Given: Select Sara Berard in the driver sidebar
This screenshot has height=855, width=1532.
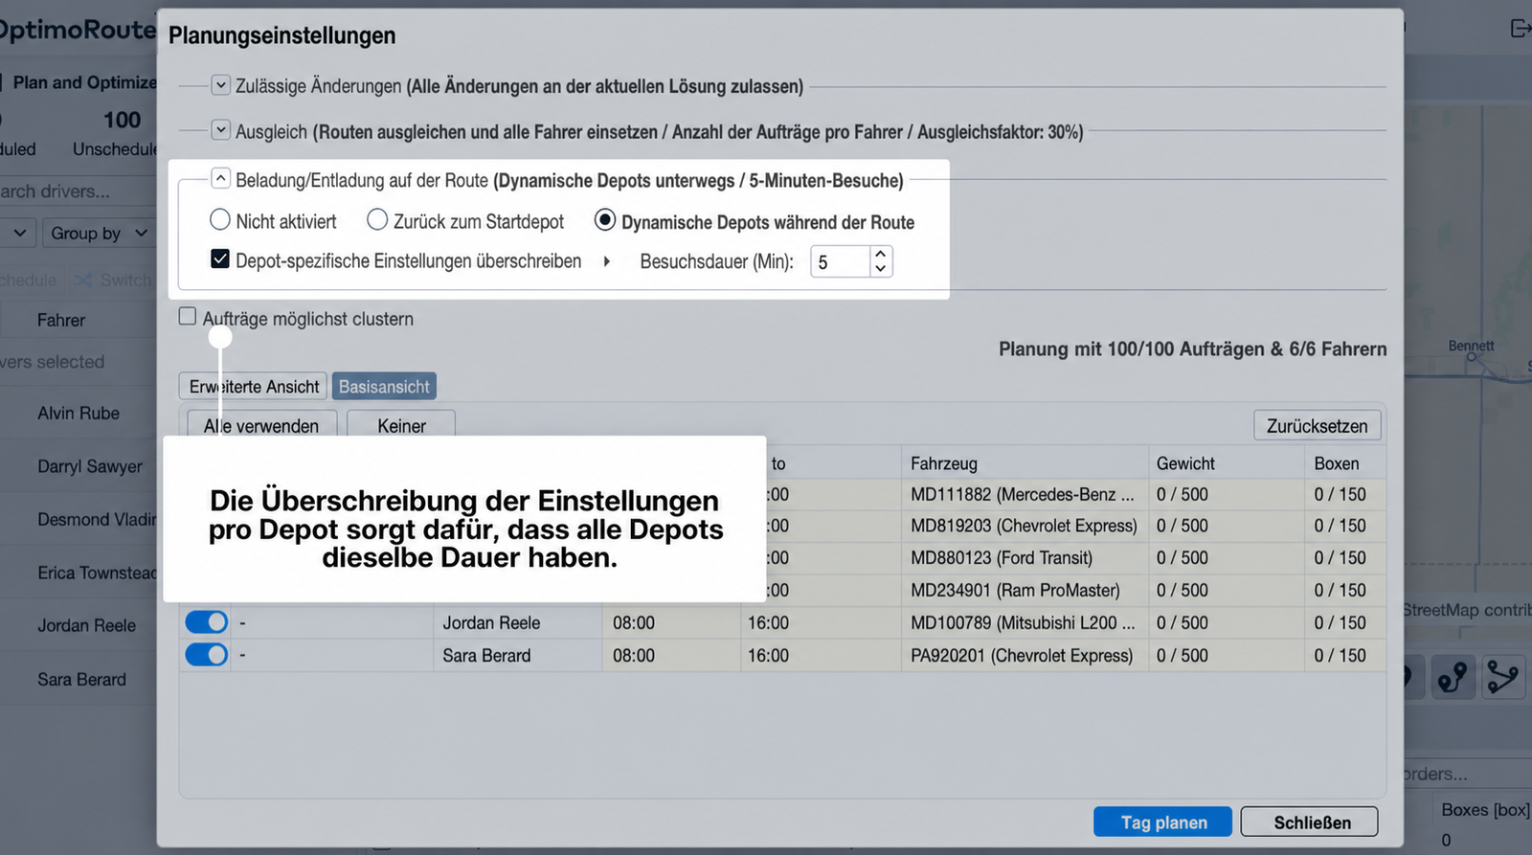Looking at the screenshot, I should coord(81,679).
